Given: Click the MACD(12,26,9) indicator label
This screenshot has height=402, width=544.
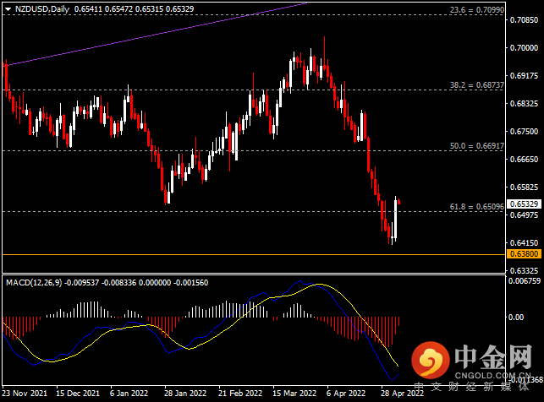Looking at the screenshot, I should tap(34, 283).
